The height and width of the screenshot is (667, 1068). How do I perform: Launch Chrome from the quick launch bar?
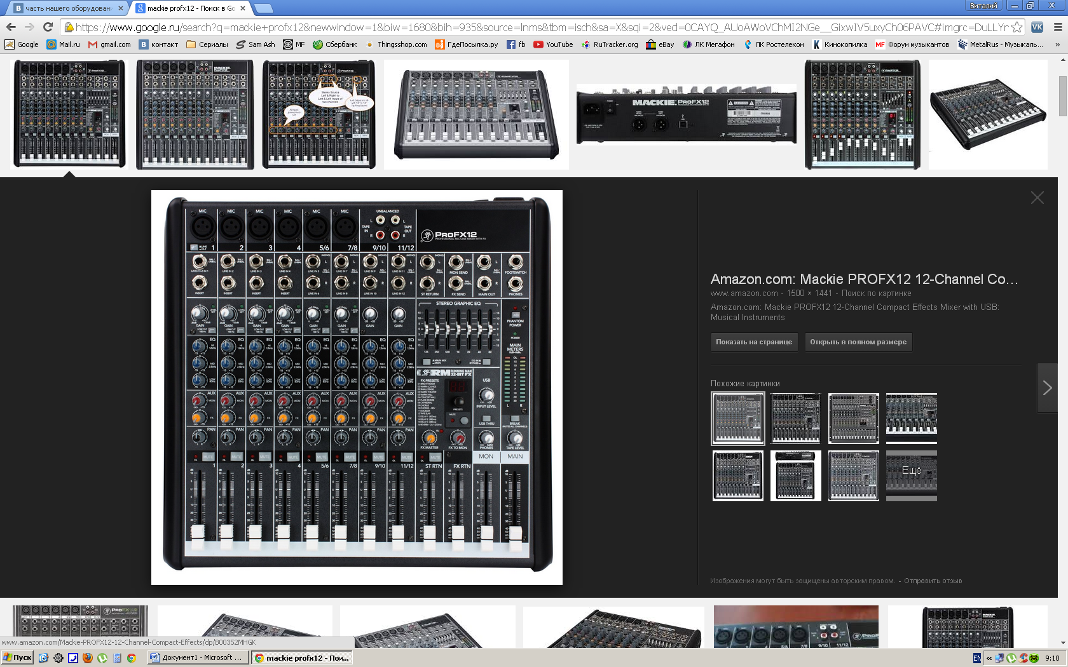(132, 658)
